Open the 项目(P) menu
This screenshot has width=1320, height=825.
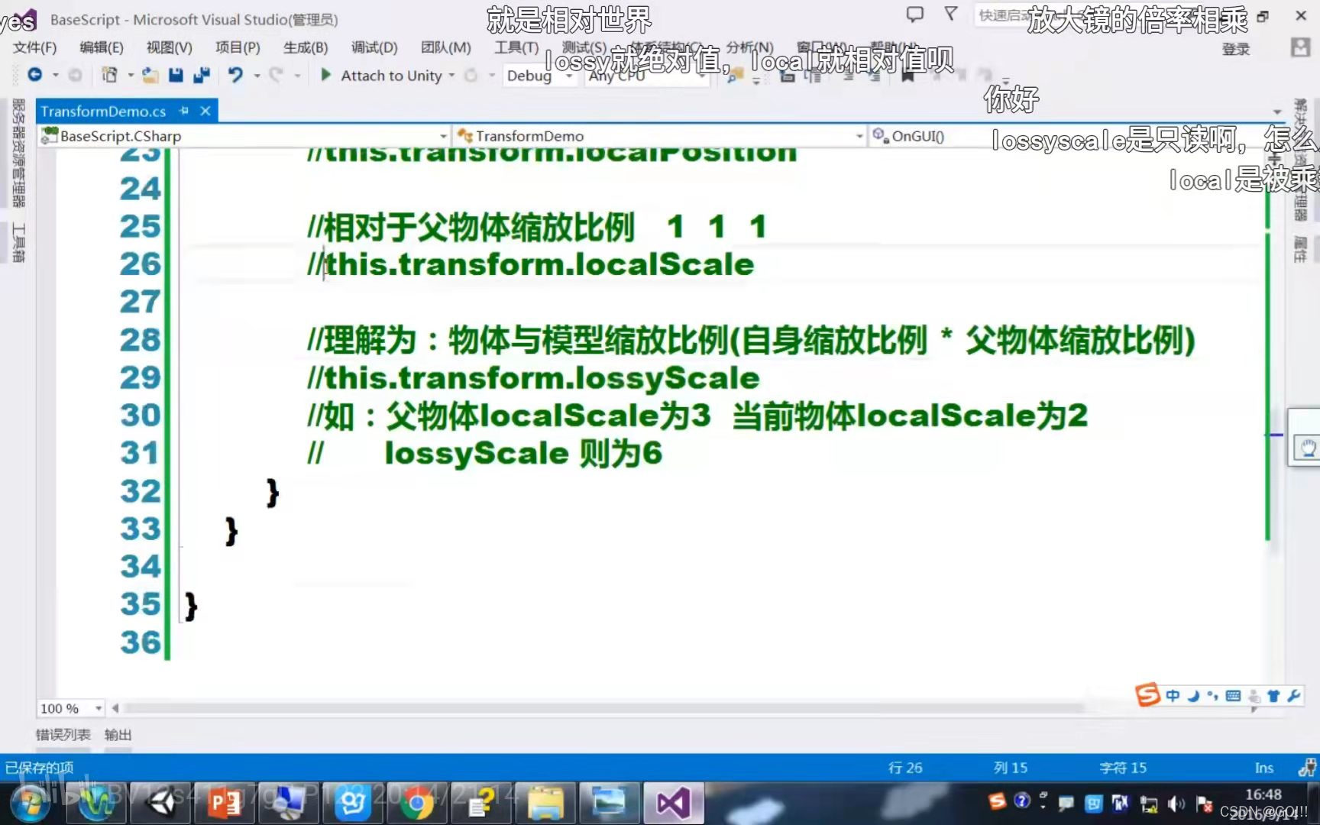point(238,47)
